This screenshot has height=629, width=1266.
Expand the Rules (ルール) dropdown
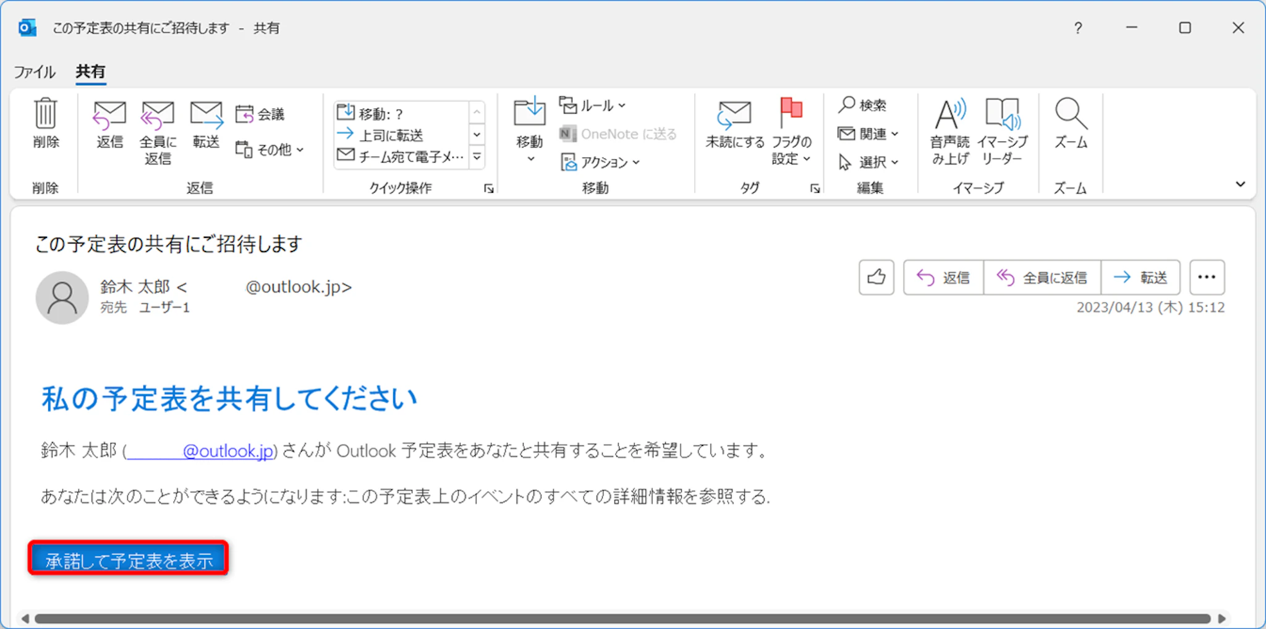594,106
